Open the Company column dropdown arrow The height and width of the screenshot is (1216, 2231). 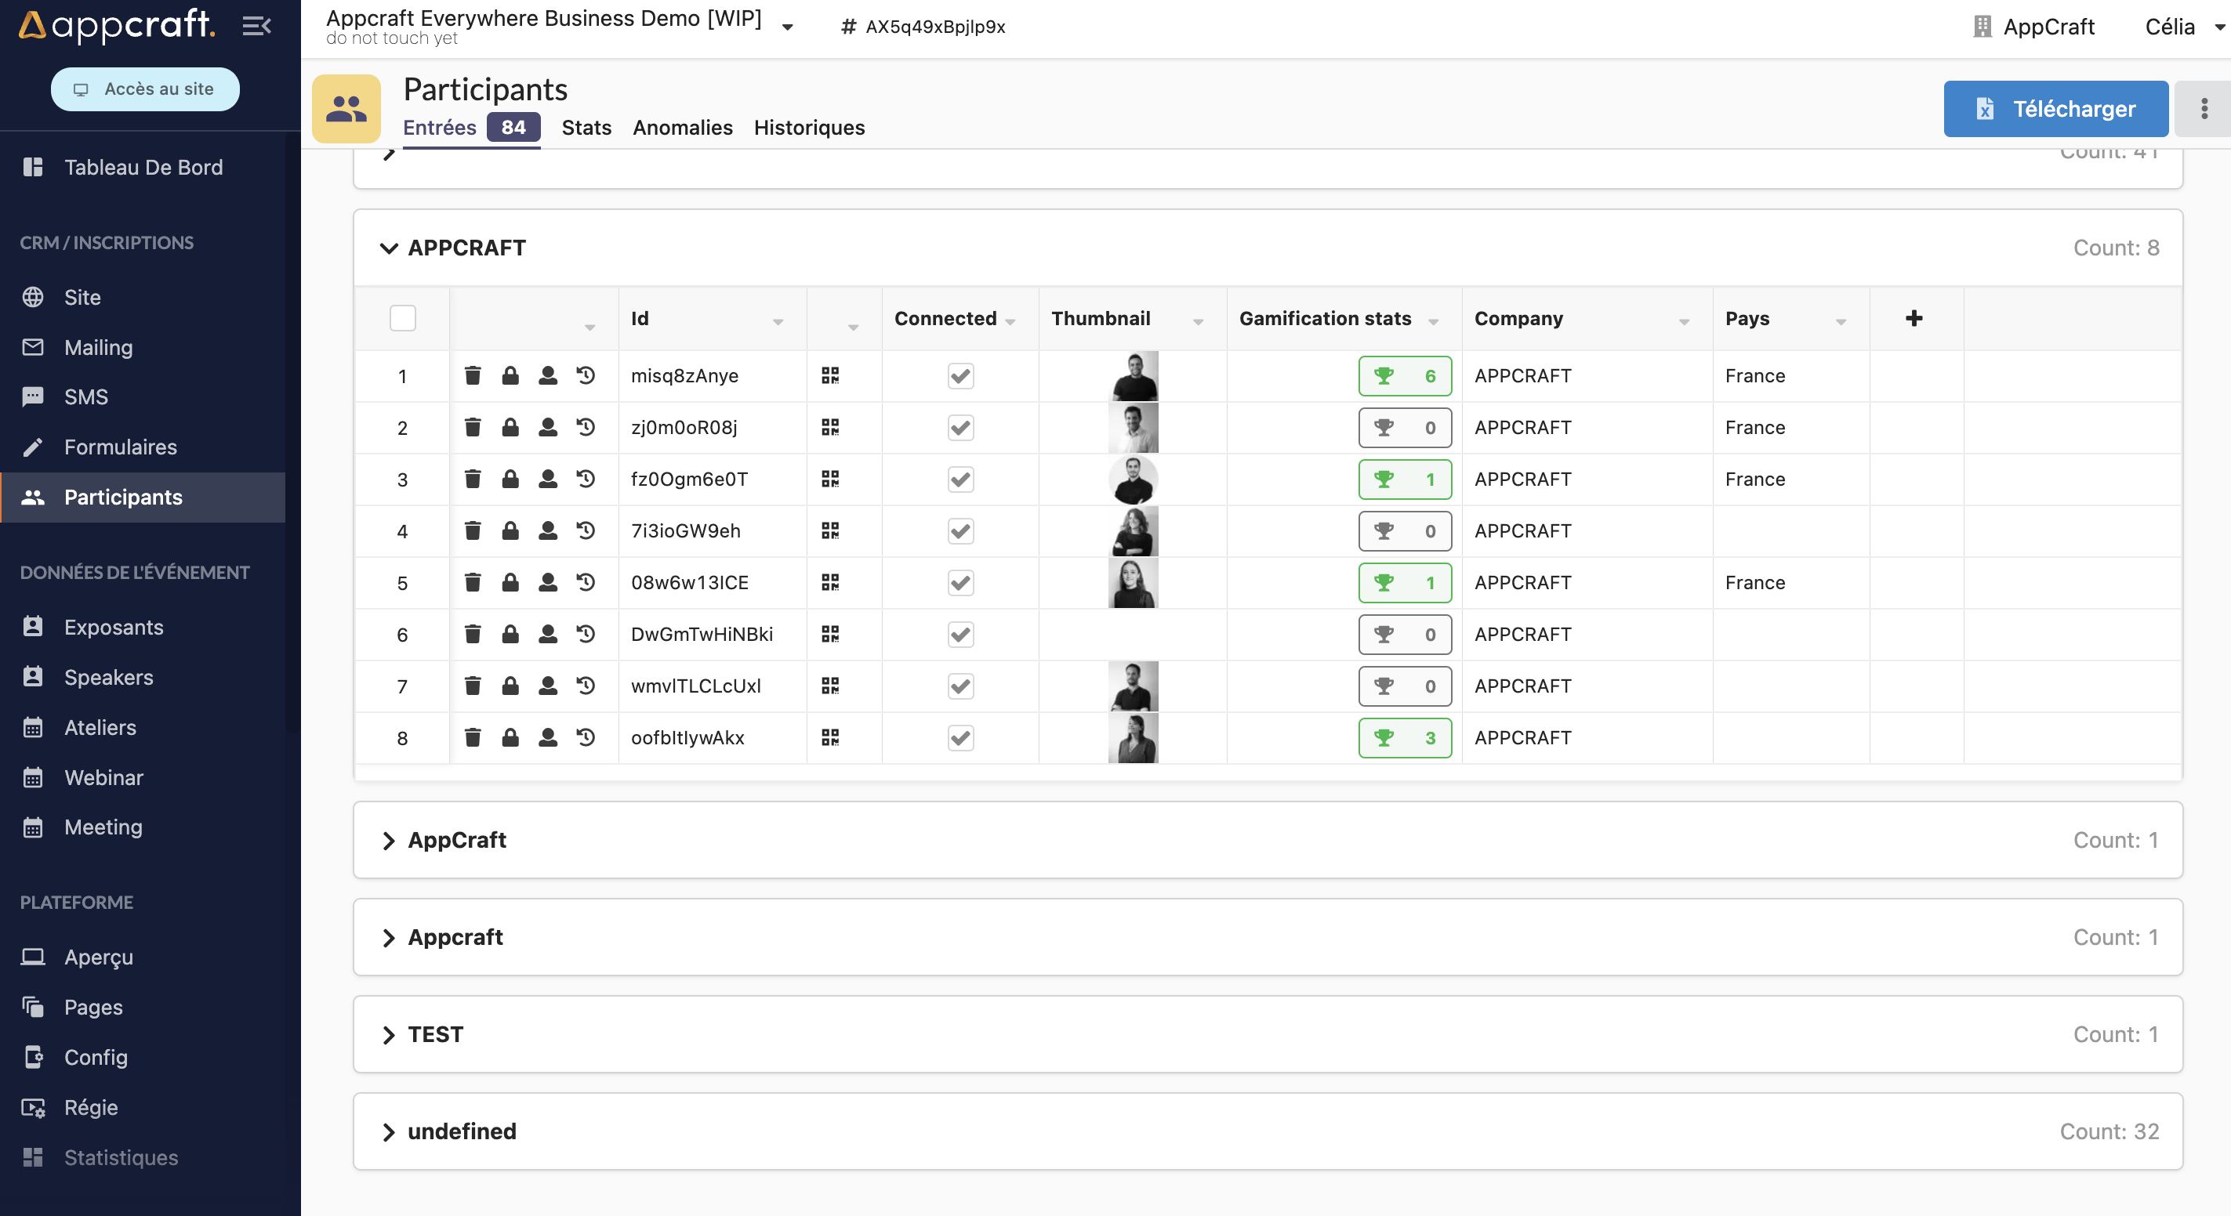tap(1684, 322)
